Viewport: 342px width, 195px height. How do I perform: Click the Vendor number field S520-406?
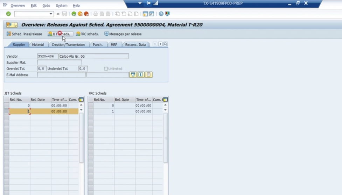click(48, 56)
